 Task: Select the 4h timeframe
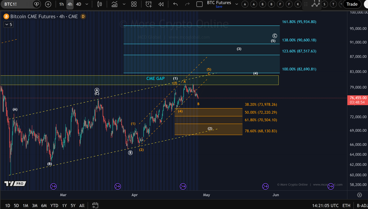[70, 4]
